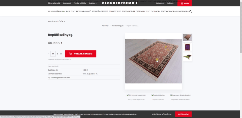Image resolution: width=242 pixels, height=118 pixels.
Task: Select the green flying carpet thumbnail
Action: click(x=187, y=57)
